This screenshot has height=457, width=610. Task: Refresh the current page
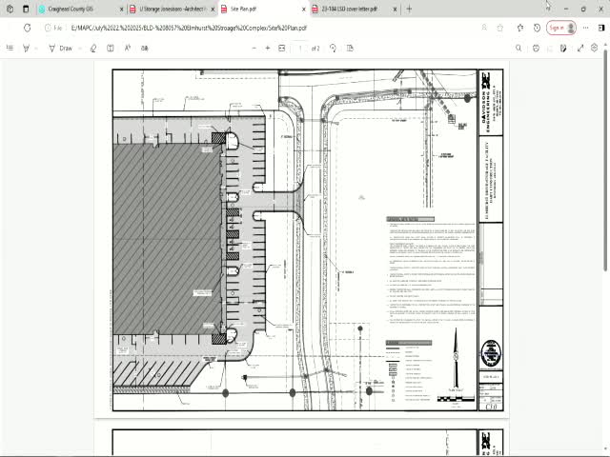click(28, 28)
